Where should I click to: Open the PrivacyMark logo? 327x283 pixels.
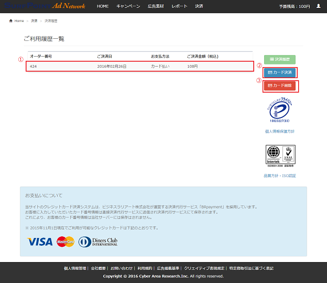[x=280, y=110]
